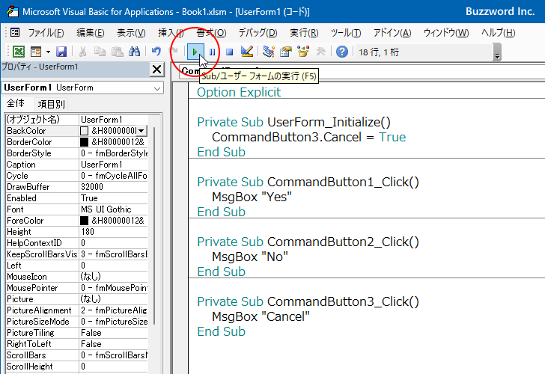Open Project Explorer toolbar icon
Viewport: 545px width, 374px height.
(269, 52)
